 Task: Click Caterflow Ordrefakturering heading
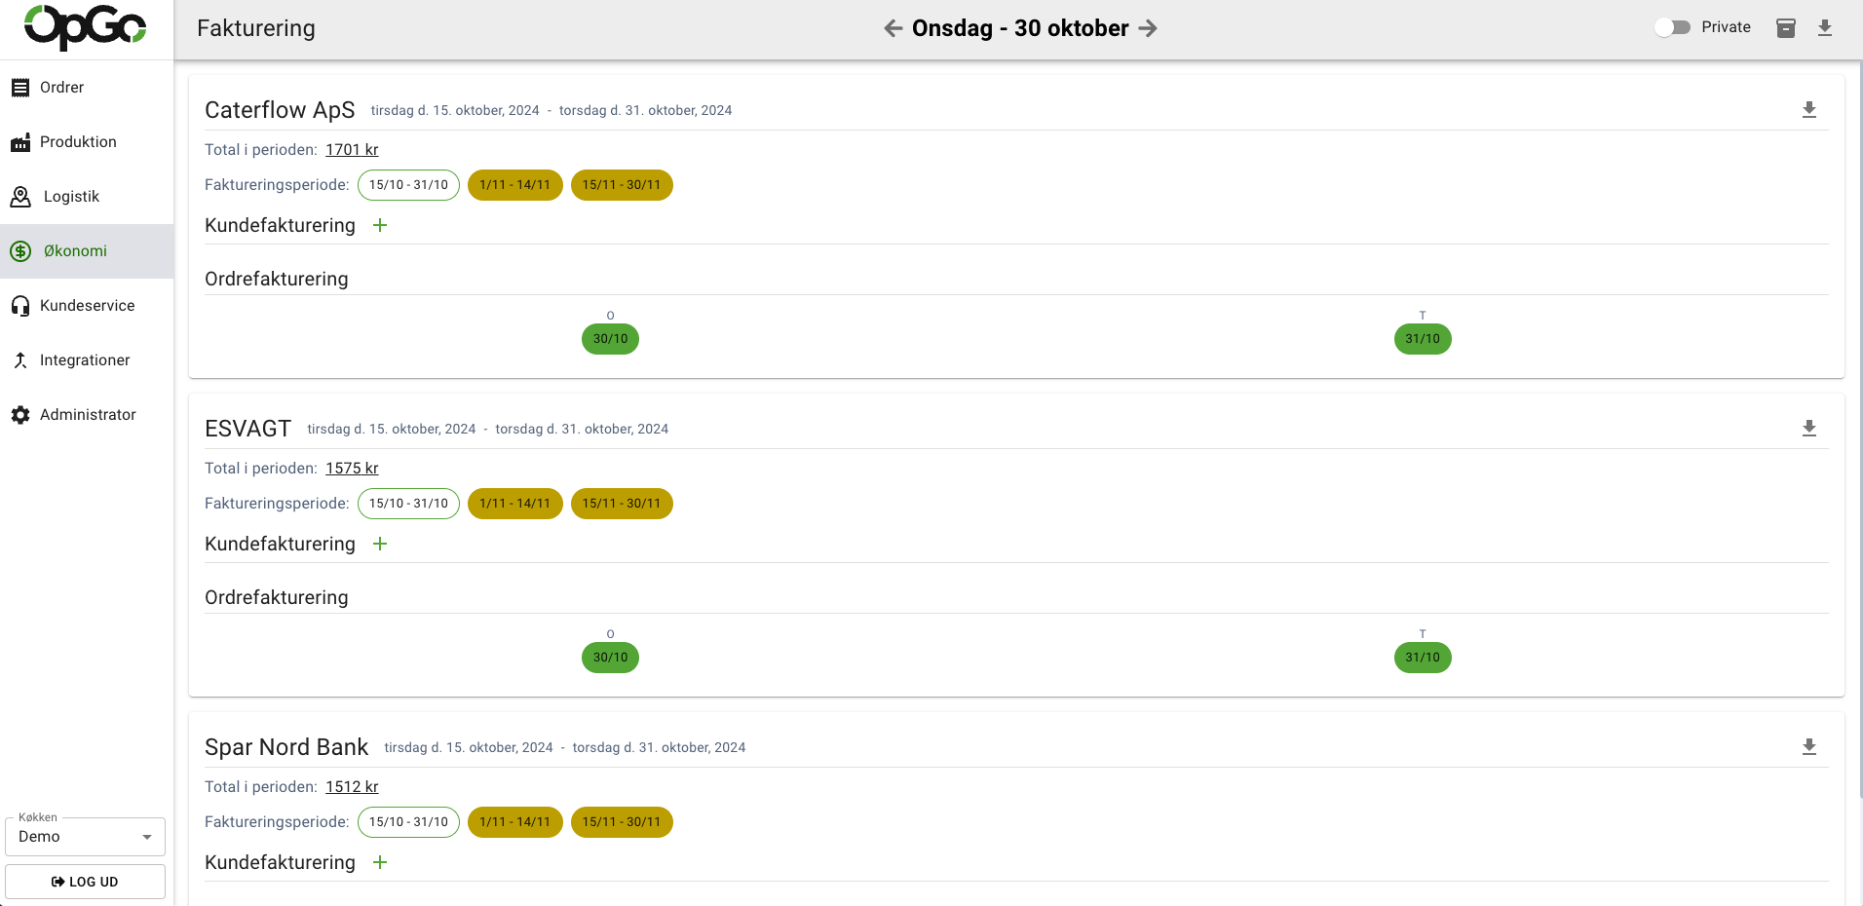tap(277, 279)
